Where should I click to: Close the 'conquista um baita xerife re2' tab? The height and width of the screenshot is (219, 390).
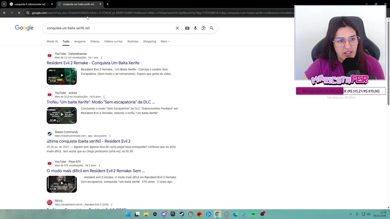(100, 4)
